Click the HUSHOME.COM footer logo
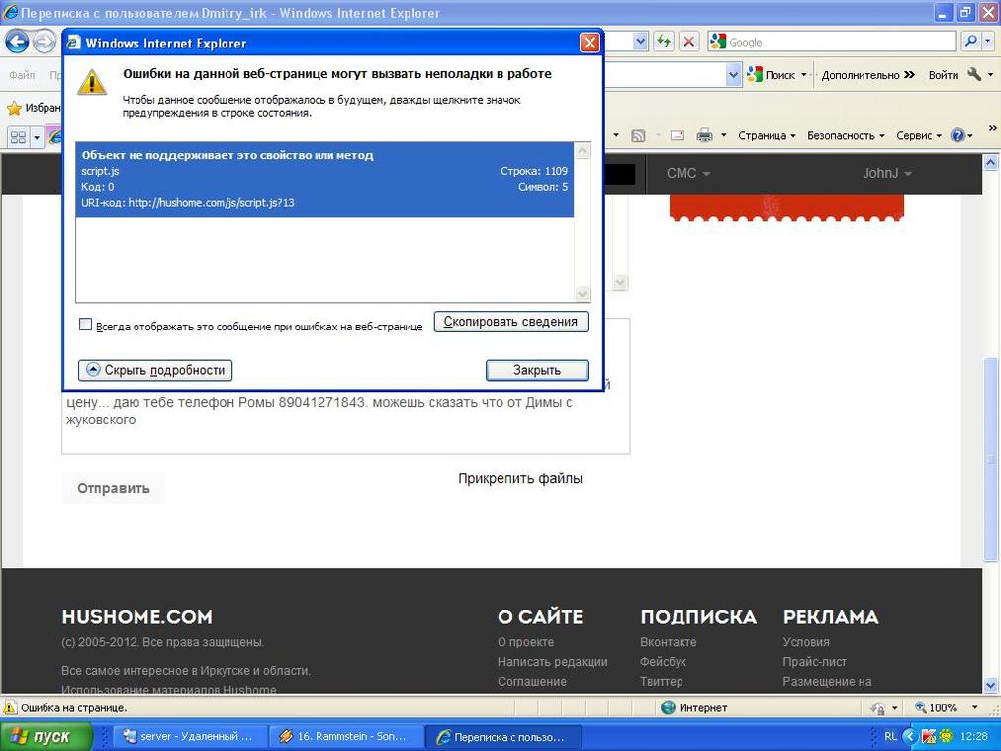The image size is (1001, 751). pyautogui.click(x=136, y=616)
